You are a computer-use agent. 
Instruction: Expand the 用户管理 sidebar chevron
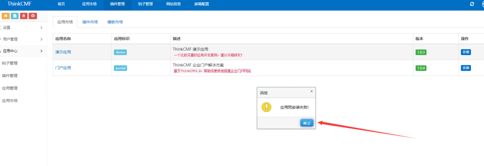click(41, 39)
